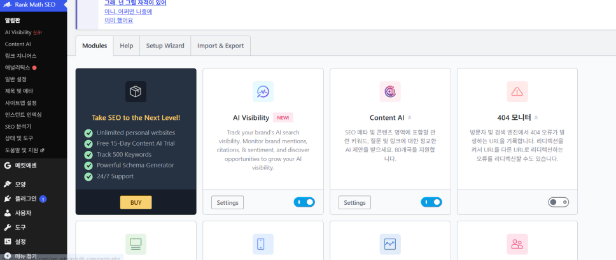Image resolution: width=616 pixels, height=260 pixels.
Task: Click the checkmark beside 24/7 Support
Action: click(88, 176)
